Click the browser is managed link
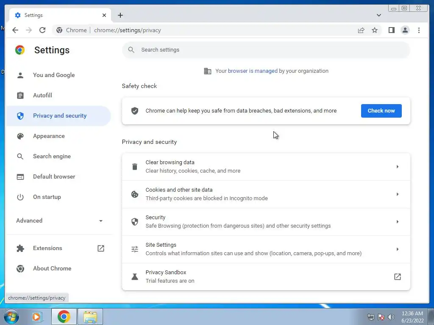The image size is (434, 325). pos(253,71)
